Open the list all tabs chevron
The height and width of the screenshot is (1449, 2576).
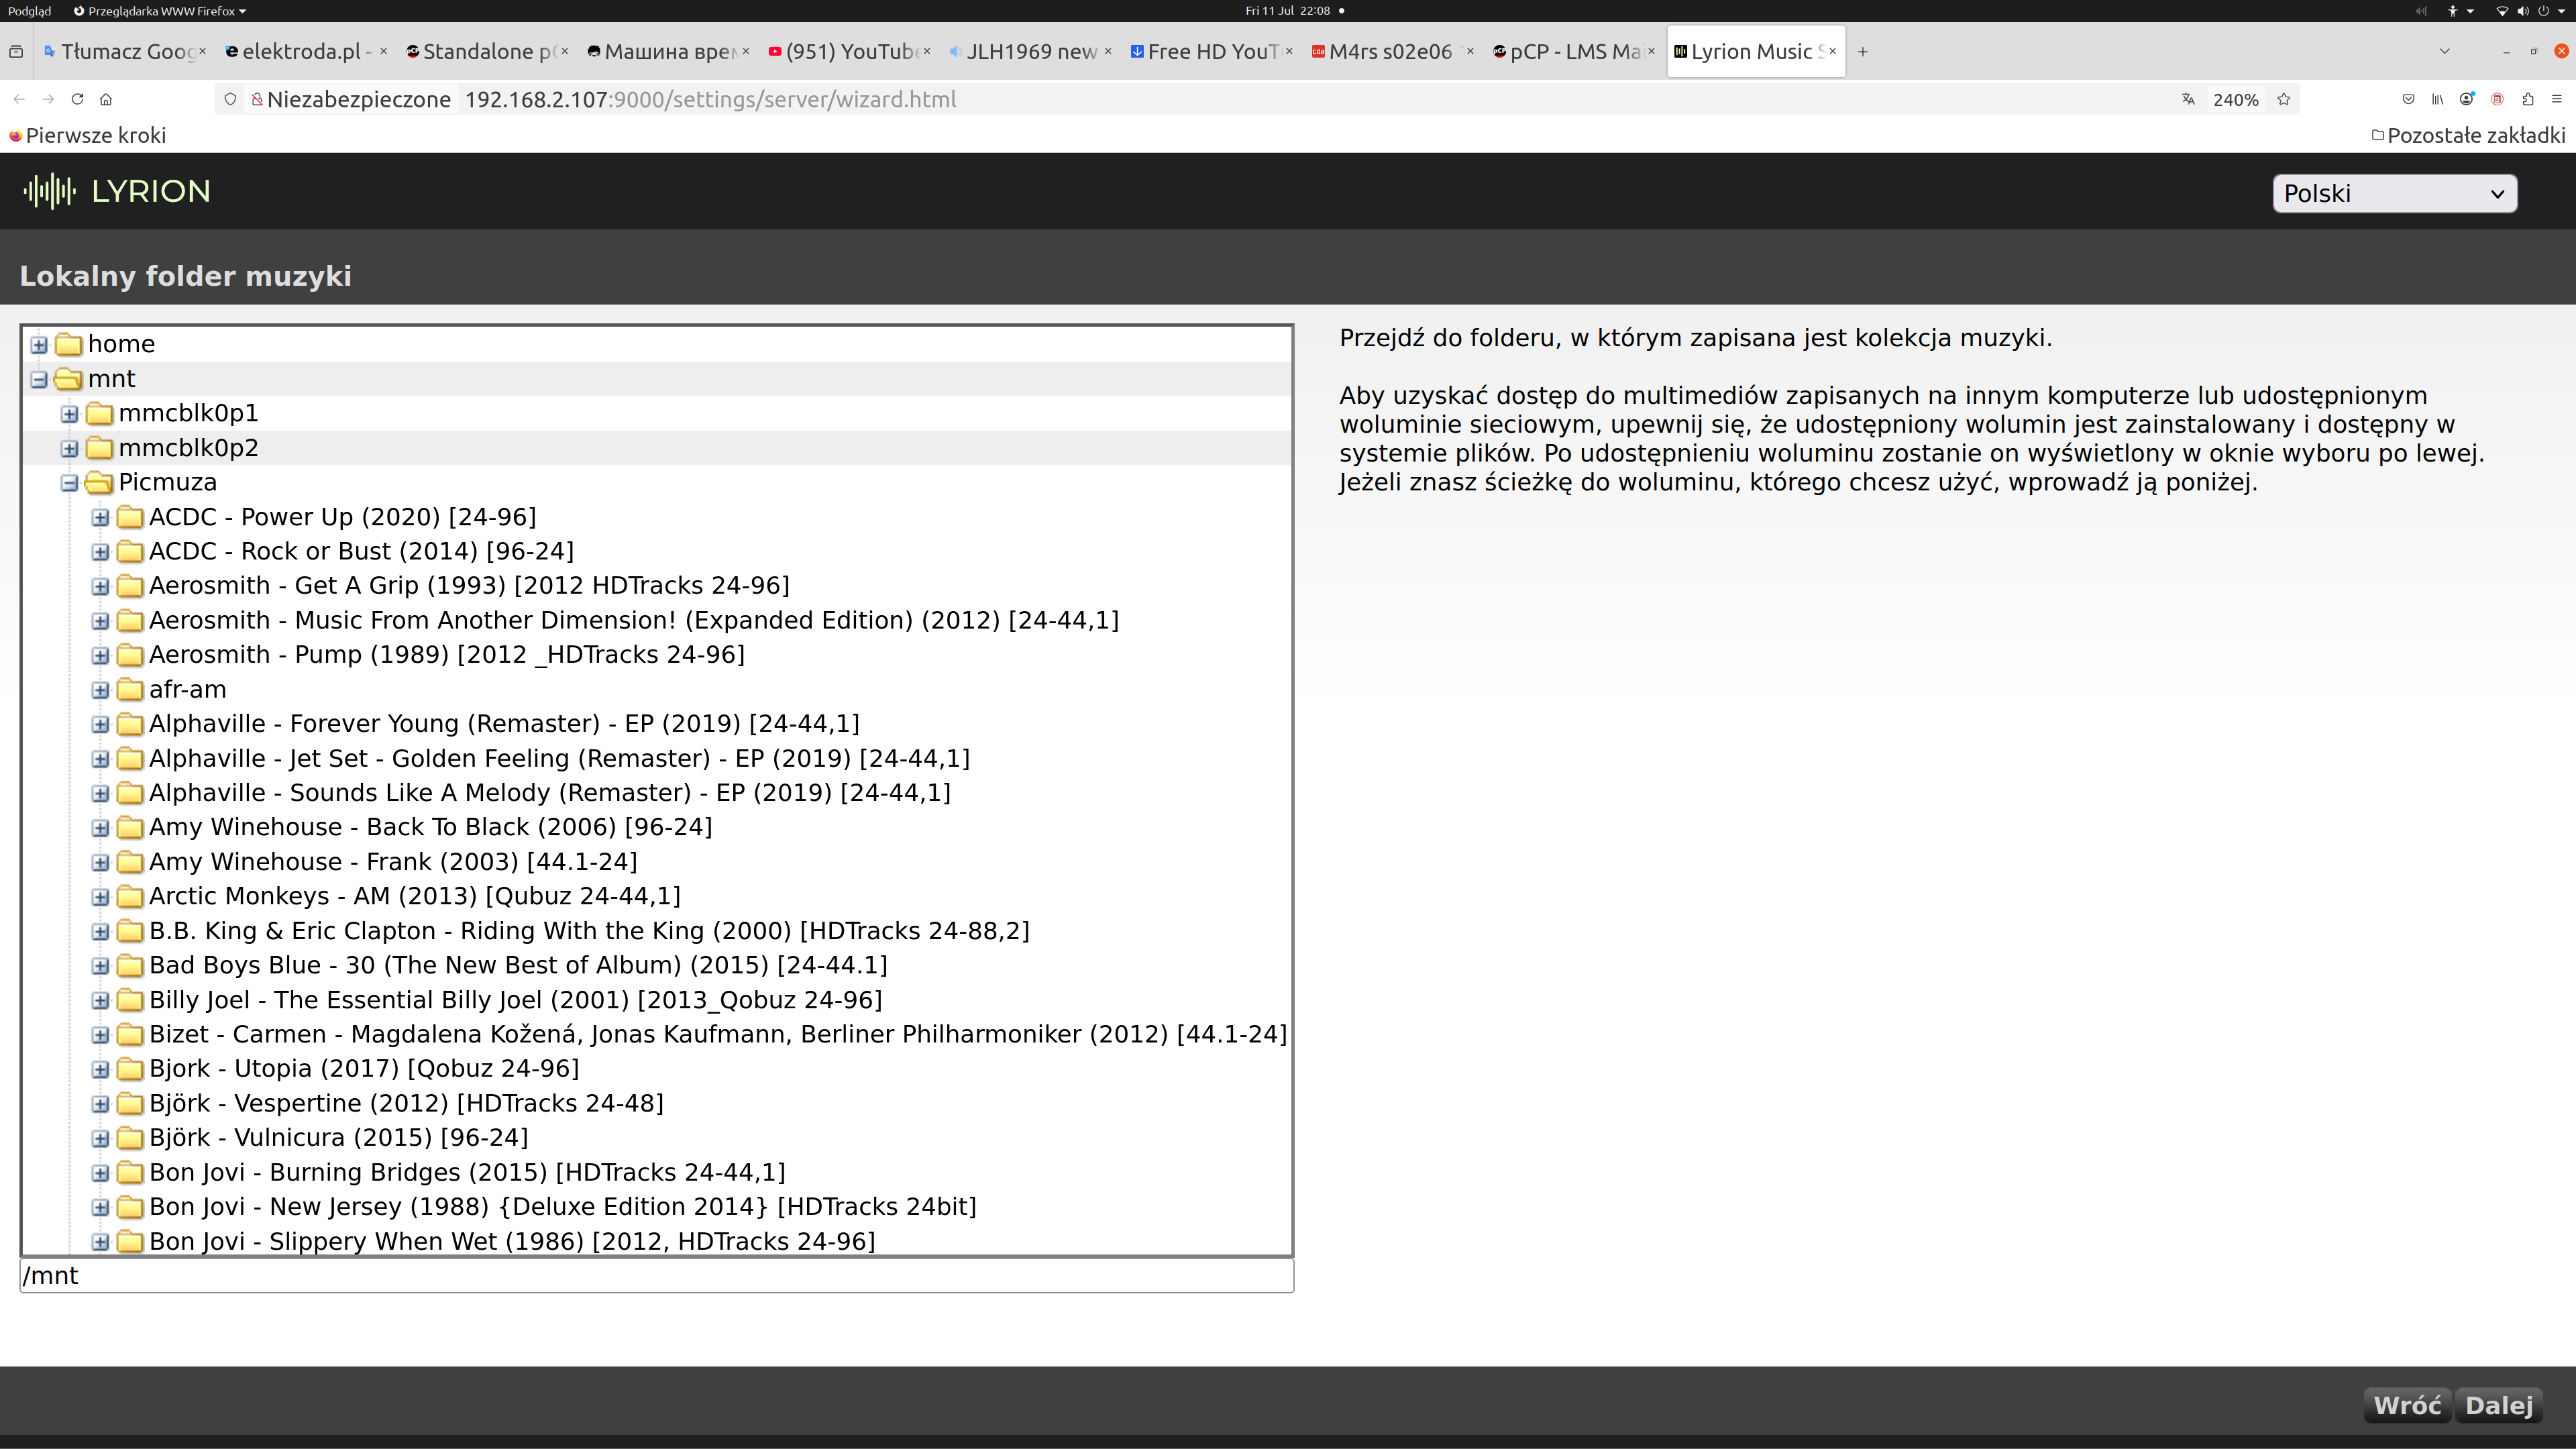tap(2445, 52)
